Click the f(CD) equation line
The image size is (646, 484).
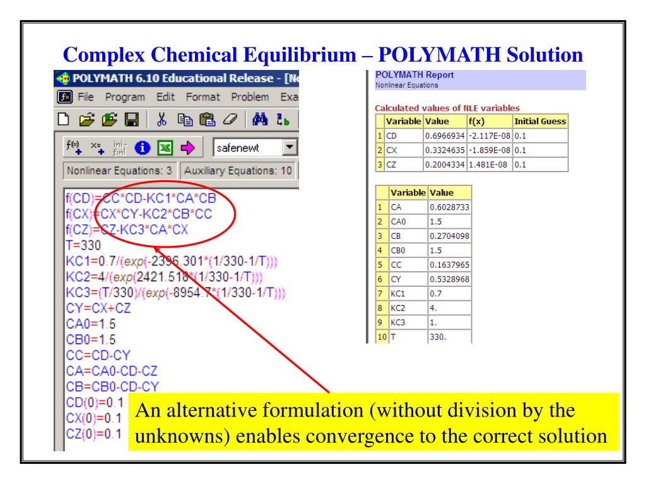click(141, 199)
